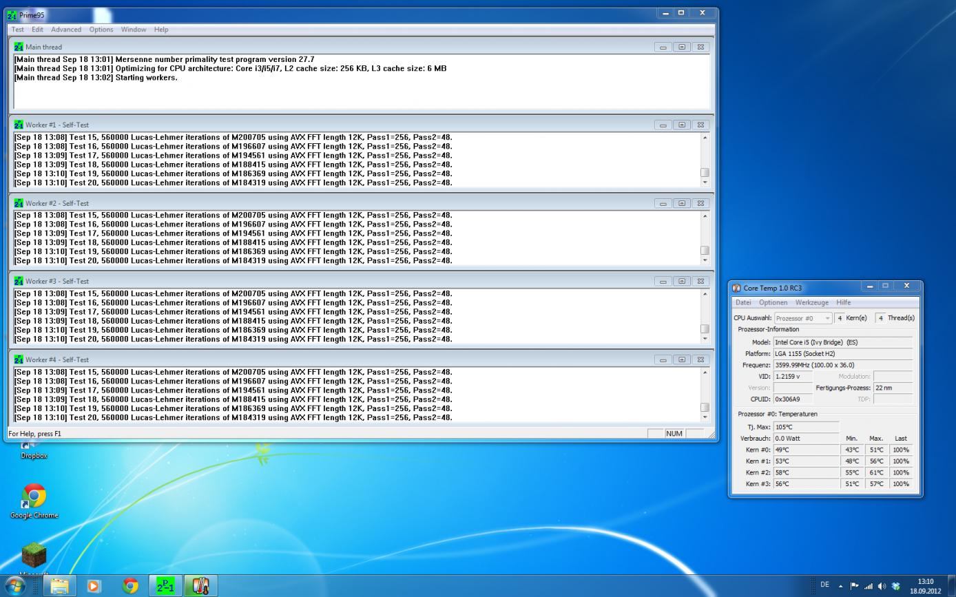This screenshot has width=956, height=597.
Task: Minimize the Main thread child window
Action: [x=663, y=47]
